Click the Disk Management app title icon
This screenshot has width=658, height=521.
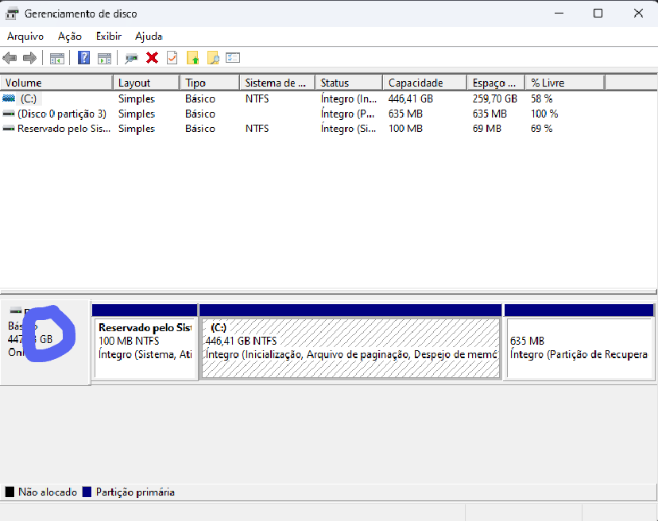[x=12, y=14]
